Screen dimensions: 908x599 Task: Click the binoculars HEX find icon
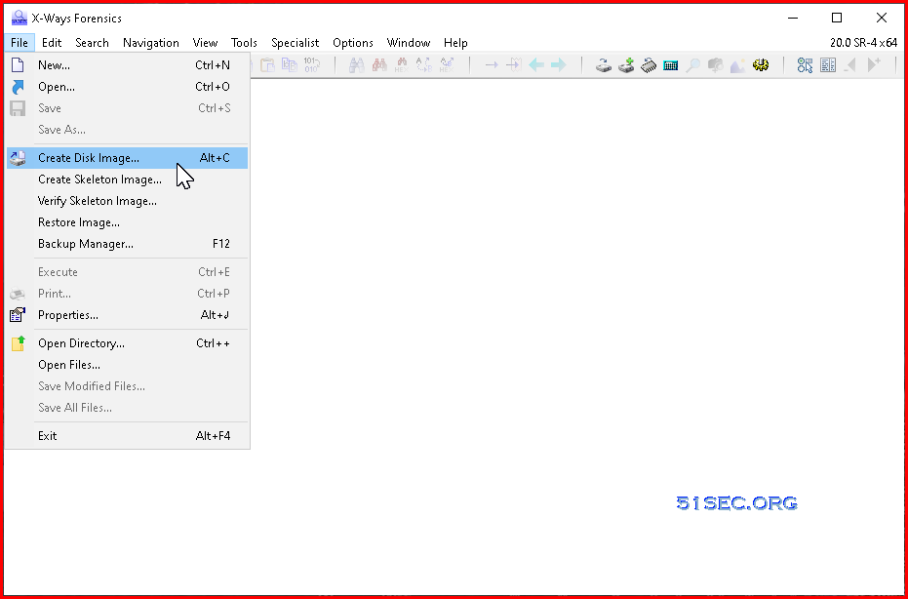click(401, 65)
